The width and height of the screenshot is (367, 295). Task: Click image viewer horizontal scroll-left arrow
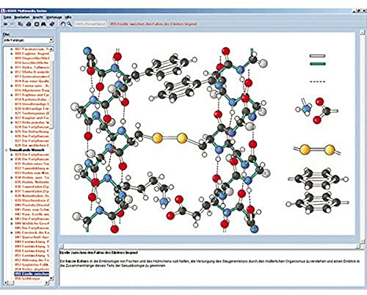[62, 246]
